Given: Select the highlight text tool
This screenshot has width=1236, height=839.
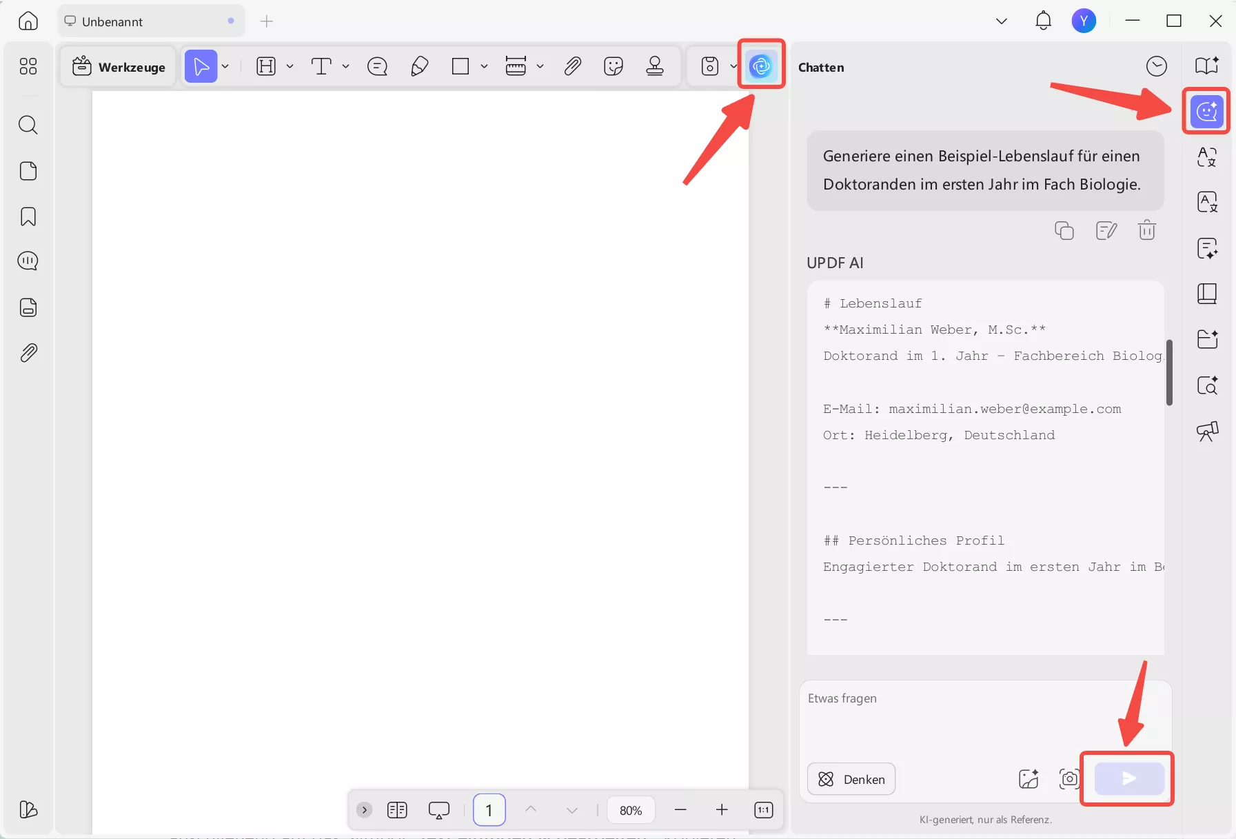Looking at the screenshot, I should pyautogui.click(x=266, y=66).
